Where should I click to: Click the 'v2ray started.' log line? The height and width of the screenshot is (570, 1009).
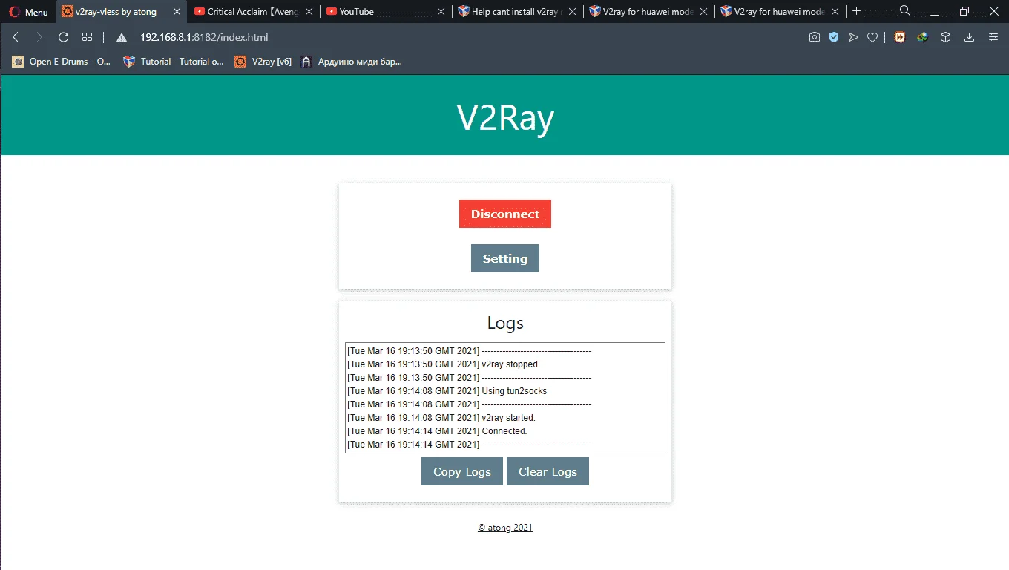click(x=441, y=418)
